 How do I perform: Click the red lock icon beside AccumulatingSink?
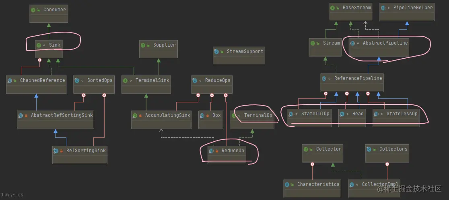140,116
